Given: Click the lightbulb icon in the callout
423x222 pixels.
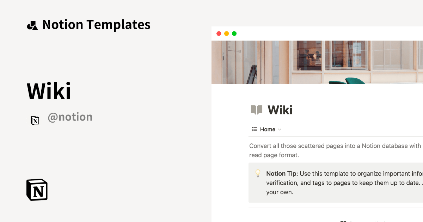Looking at the screenshot, I should point(258,173).
